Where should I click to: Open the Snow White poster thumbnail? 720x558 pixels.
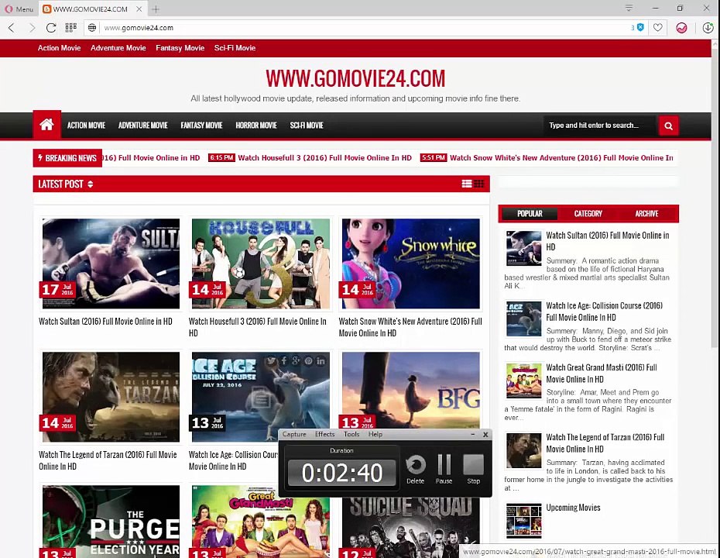411,263
